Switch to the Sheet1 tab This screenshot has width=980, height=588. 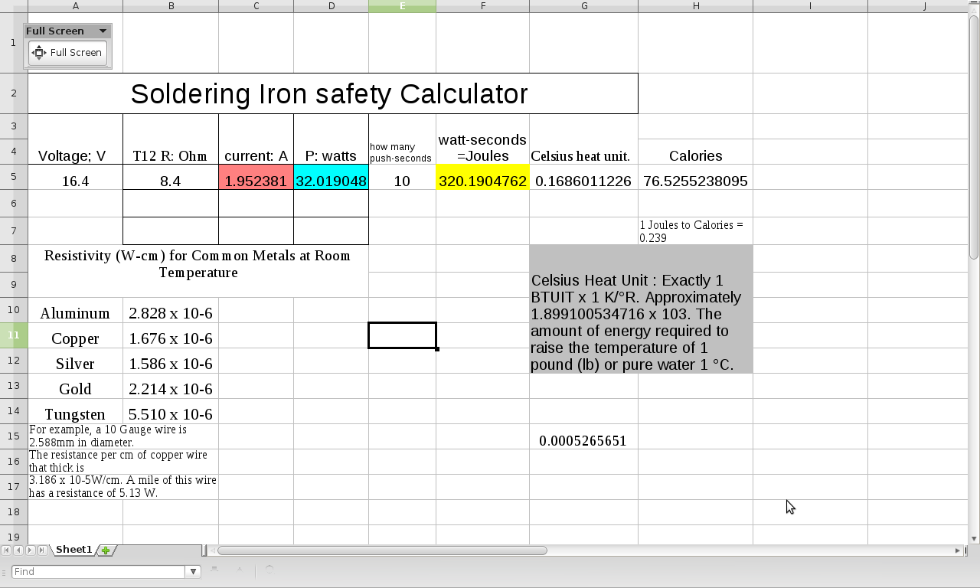point(73,550)
